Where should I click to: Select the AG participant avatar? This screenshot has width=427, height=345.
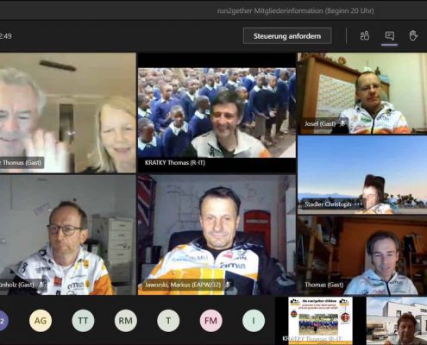[x=41, y=320]
